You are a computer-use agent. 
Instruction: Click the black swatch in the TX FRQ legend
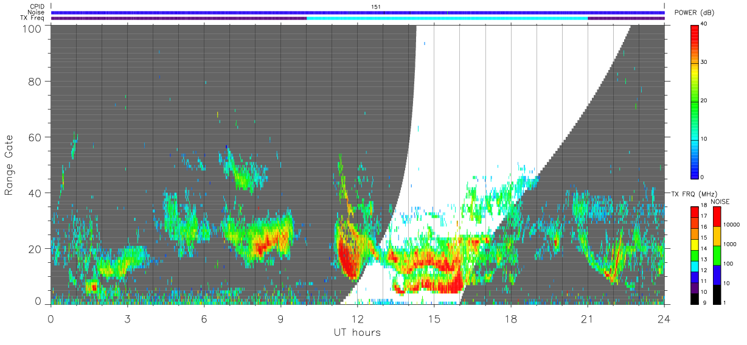(695, 299)
